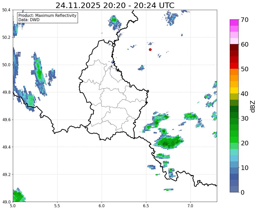Click the latitude axis label 50.4

(x=6, y=10)
